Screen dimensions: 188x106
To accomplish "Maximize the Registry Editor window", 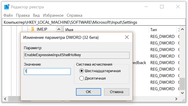I will [x=162, y=7].
